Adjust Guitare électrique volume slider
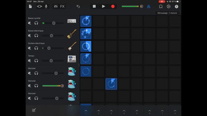Image resolution: width=207 pixels, height=116 pixels. click(53, 48)
